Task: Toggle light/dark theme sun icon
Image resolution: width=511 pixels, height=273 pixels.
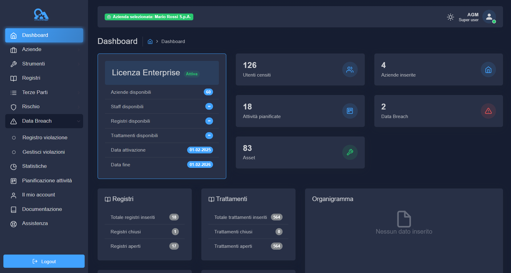Action: pyautogui.click(x=450, y=17)
